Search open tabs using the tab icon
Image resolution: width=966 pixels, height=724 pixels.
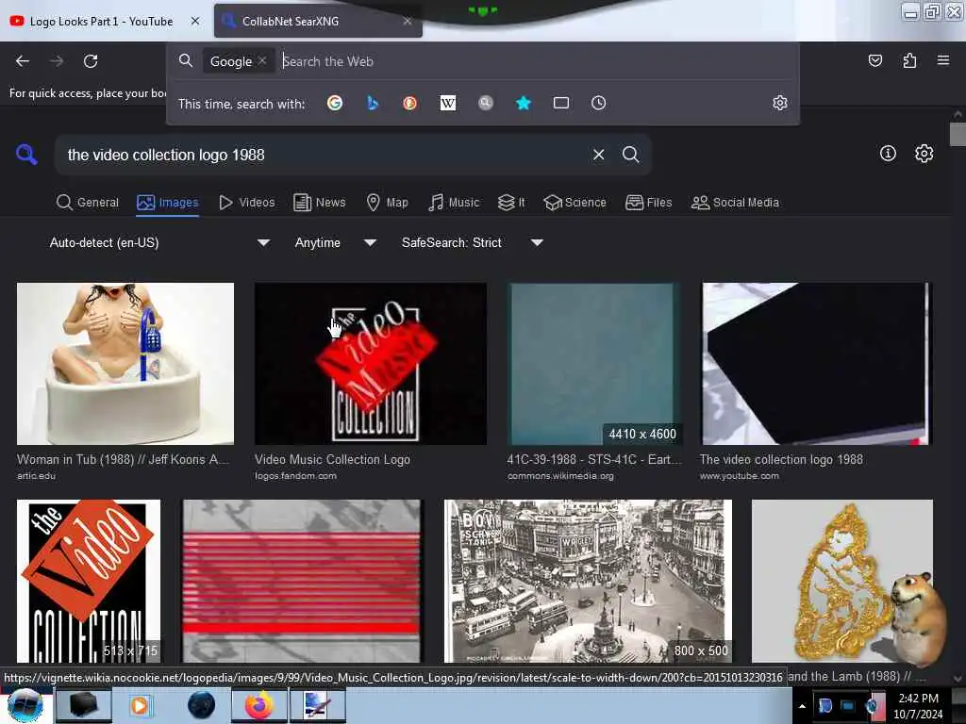coord(560,103)
